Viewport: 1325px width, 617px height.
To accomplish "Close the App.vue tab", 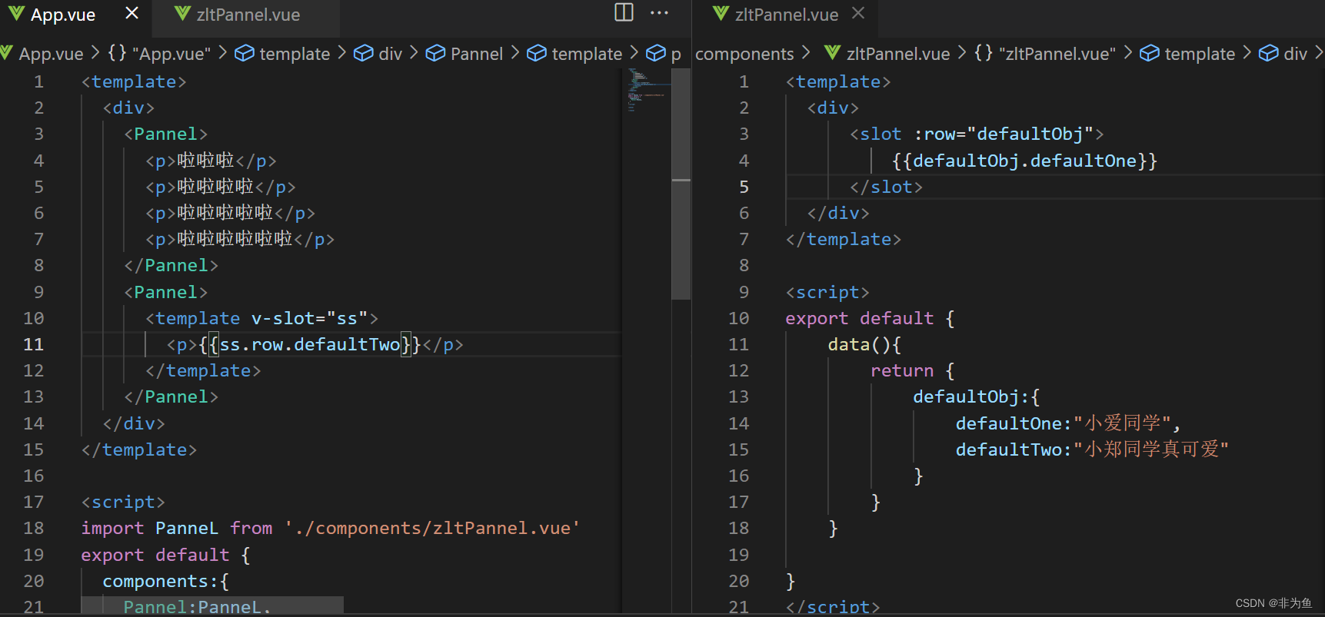I will [132, 13].
